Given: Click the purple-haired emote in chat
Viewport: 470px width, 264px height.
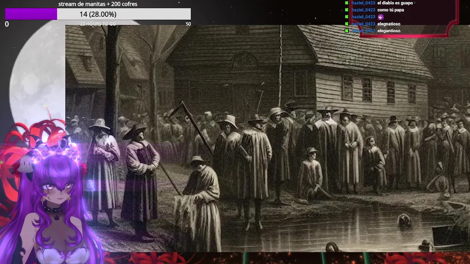Looking at the screenshot, I should point(380,17).
